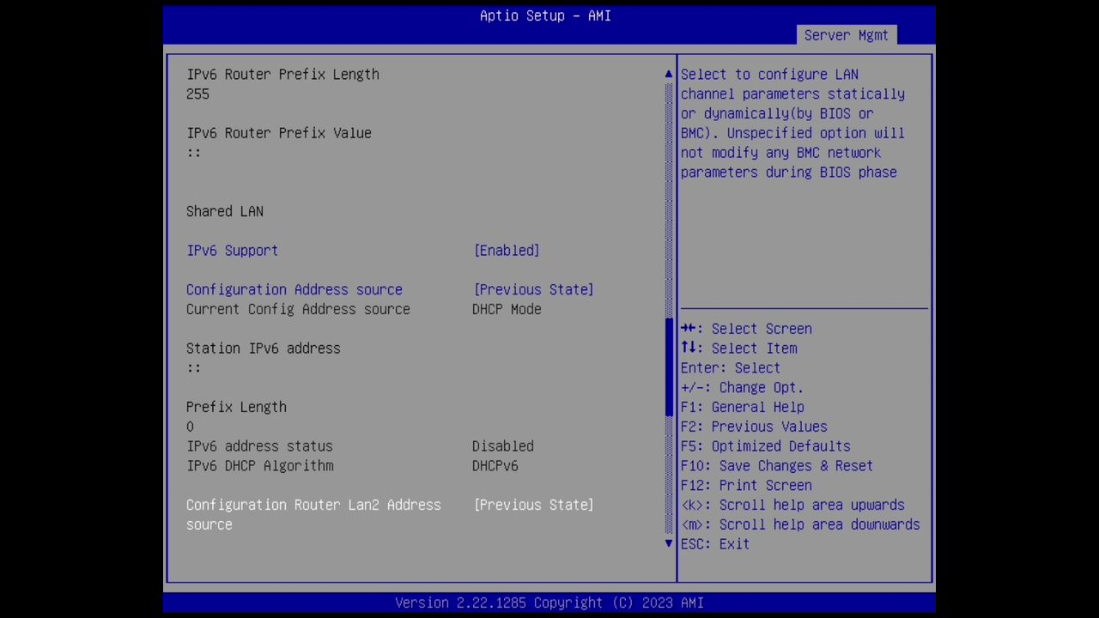
Task: Toggle the [Enabled] value for IPv6 Support
Action: 507,251
